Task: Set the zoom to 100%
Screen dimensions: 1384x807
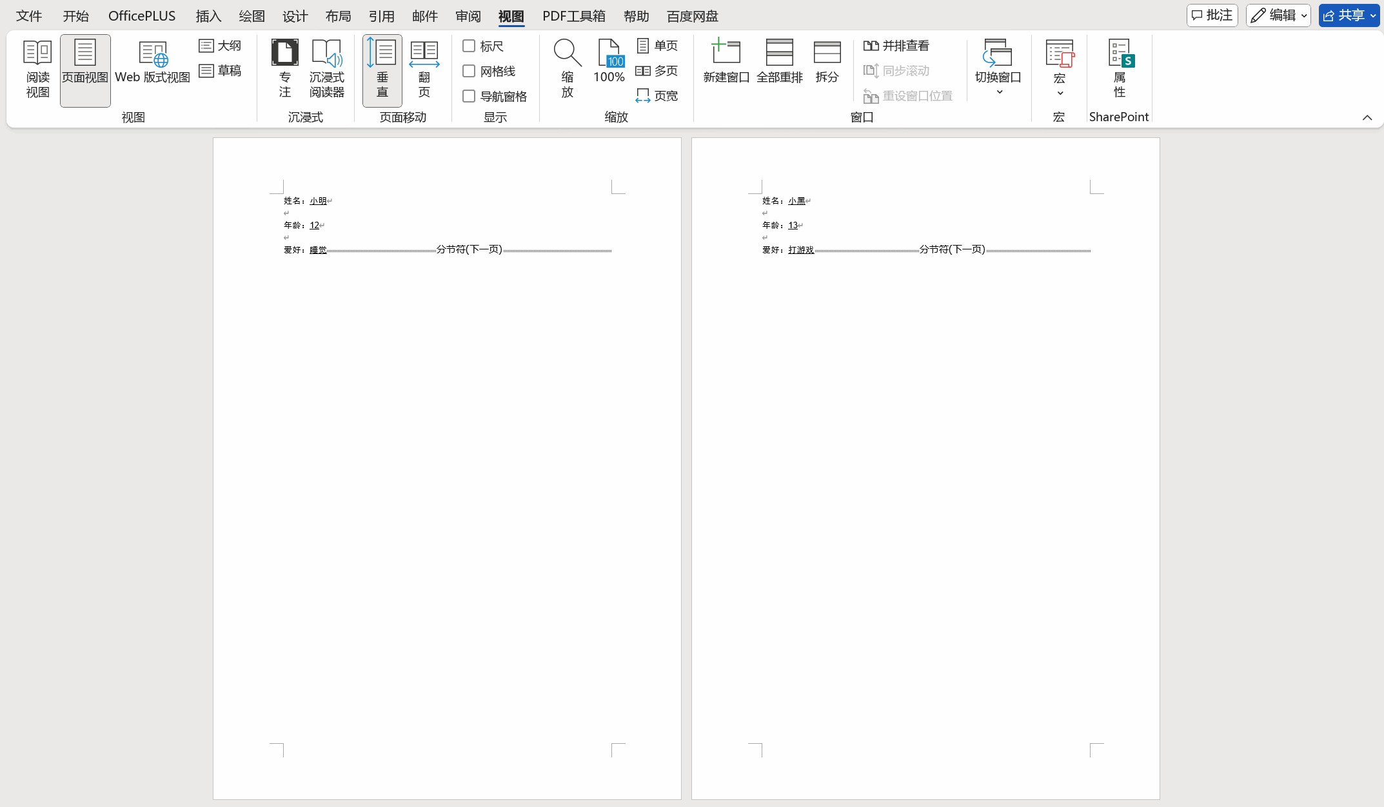Action: pos(609,63)
